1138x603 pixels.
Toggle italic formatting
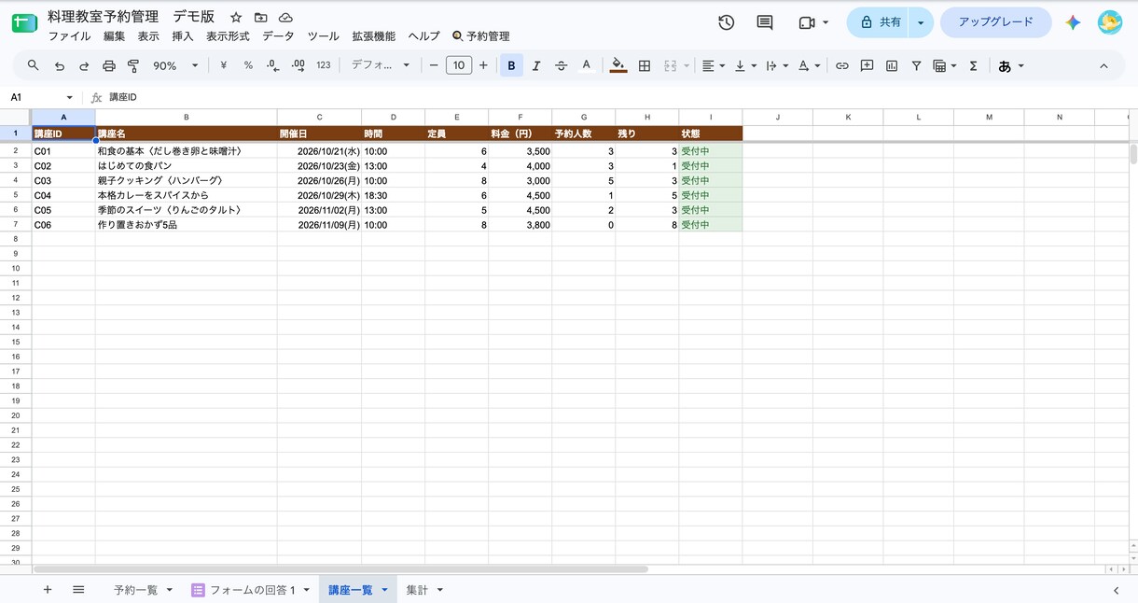coord(536,65)
